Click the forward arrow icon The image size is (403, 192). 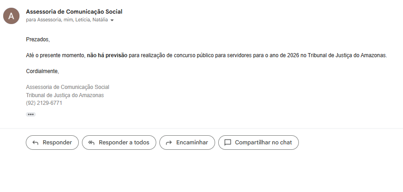point(169,143)
